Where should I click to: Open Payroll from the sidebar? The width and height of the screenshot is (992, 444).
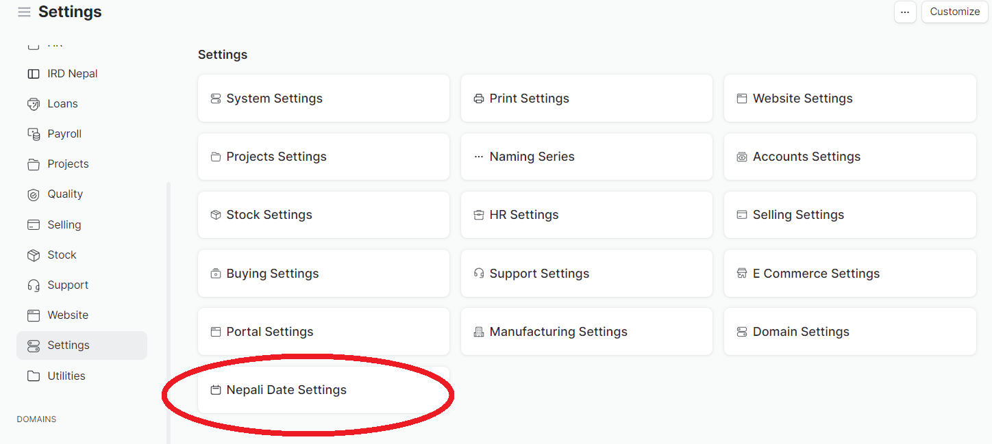click(63, 133)
